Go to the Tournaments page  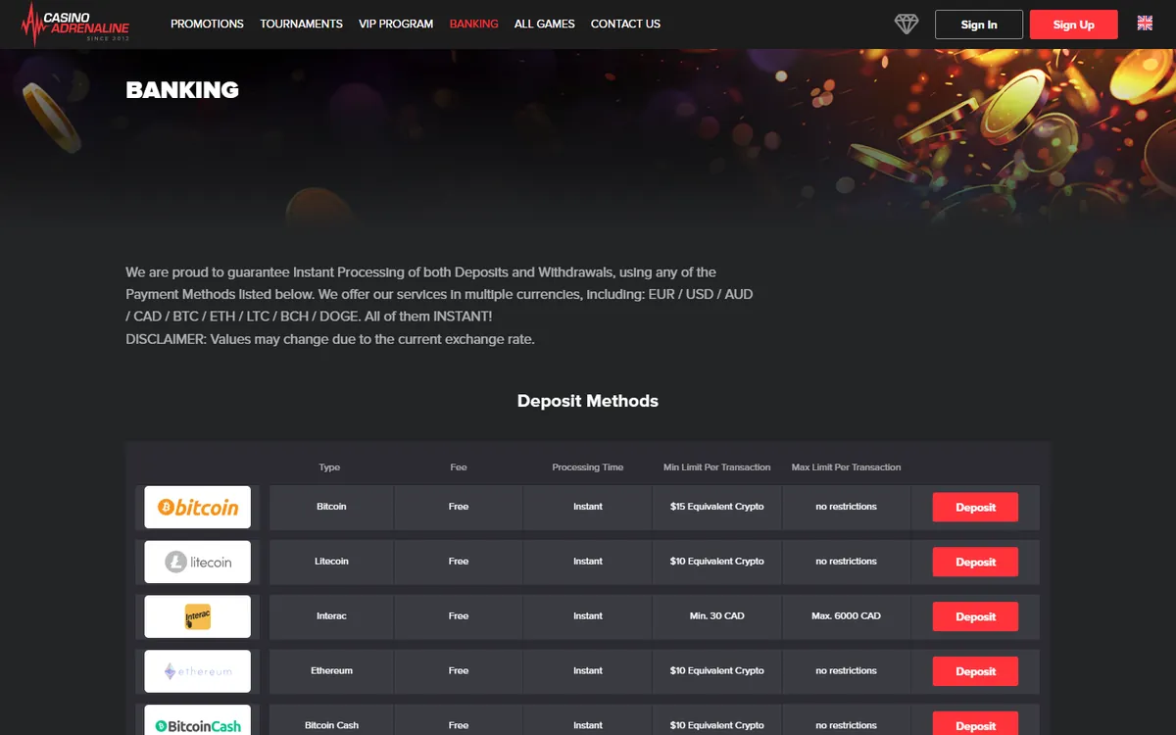click(x=302, y=24)
